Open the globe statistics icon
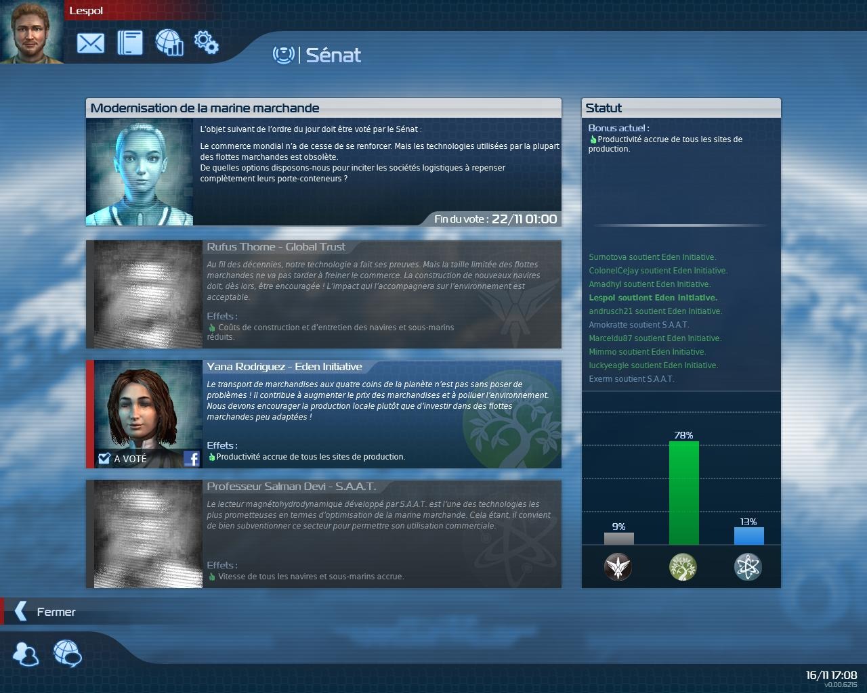This screenshot has height=693, width=867. coord(169,43)
